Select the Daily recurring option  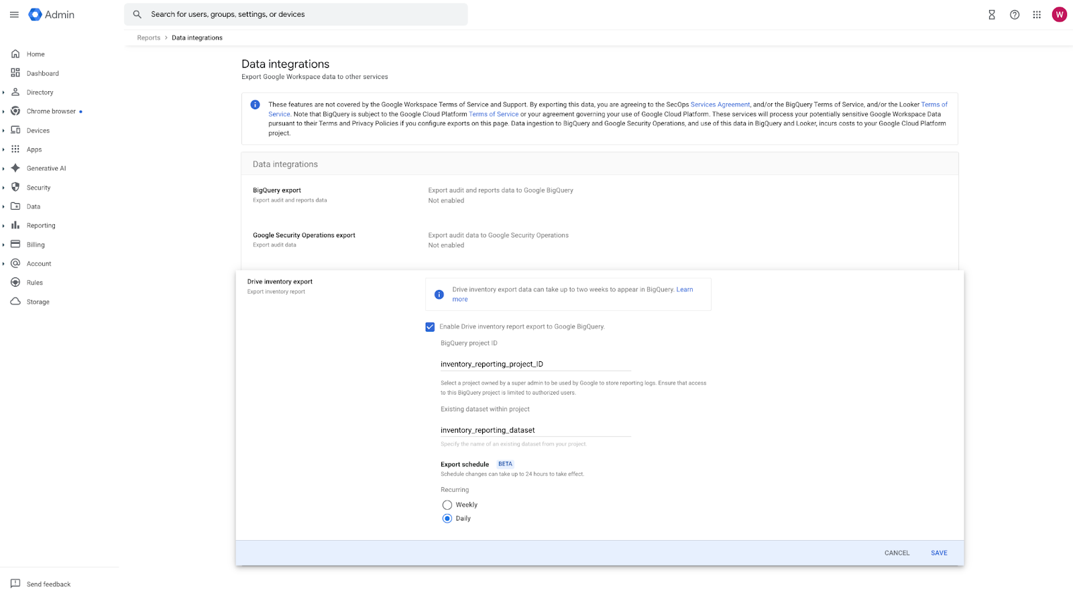coord(447,519)
